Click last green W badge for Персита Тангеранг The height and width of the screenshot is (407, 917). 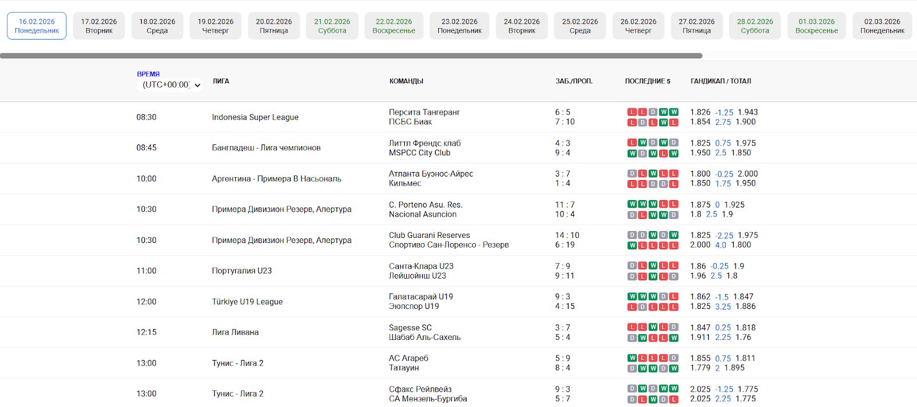673,112
